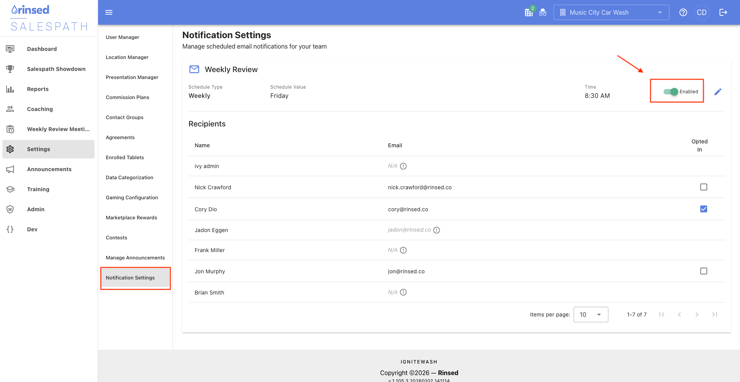
Task: Click the Jadon Eggen name cell
Action: coord(211,230)
